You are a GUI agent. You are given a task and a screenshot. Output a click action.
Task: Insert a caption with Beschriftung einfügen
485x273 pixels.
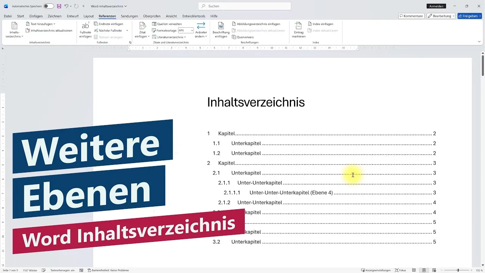tap(221, 30)
